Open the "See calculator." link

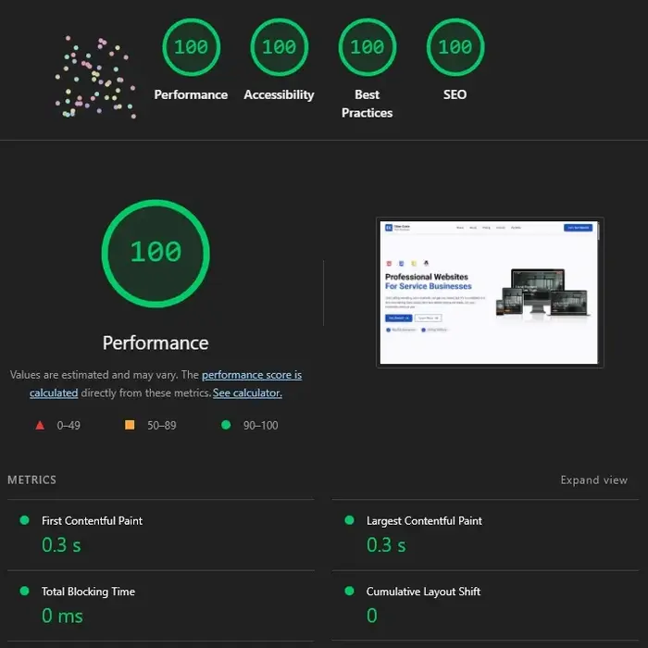247,393
